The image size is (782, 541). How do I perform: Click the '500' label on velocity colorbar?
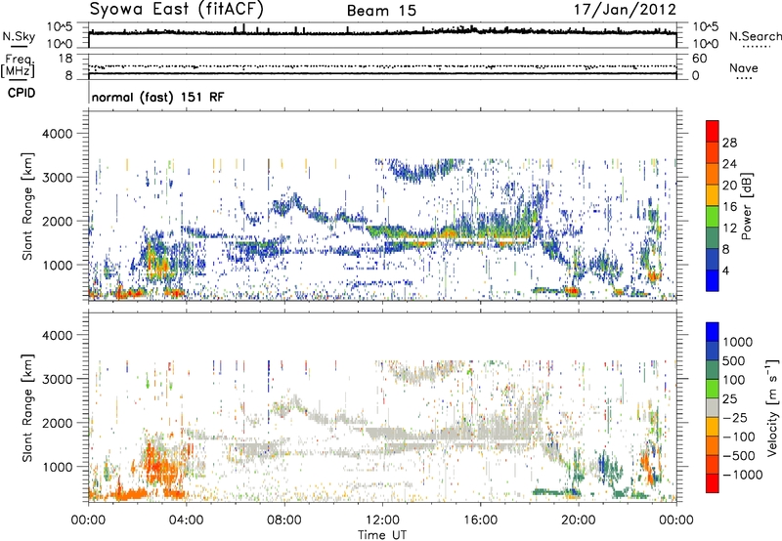tap(734, 361)
